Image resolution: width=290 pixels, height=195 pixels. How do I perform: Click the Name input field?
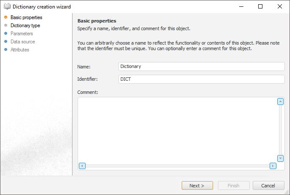click(x=201, y=66)
